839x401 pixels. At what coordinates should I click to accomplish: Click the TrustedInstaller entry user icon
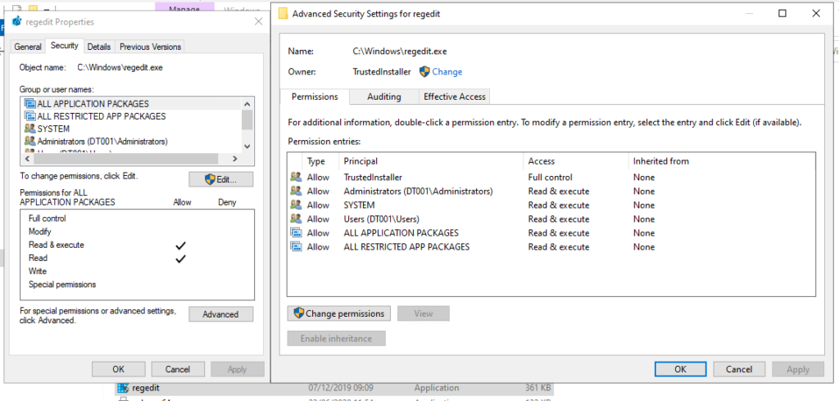tap(295, 178)
